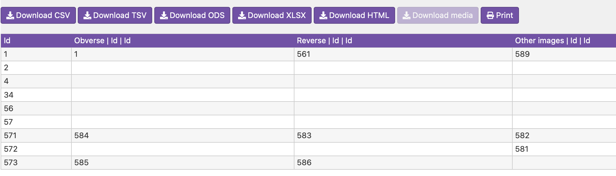616x176 pixels.
Task: Click Other images cell value 589
Action: (x=522, y=54)
